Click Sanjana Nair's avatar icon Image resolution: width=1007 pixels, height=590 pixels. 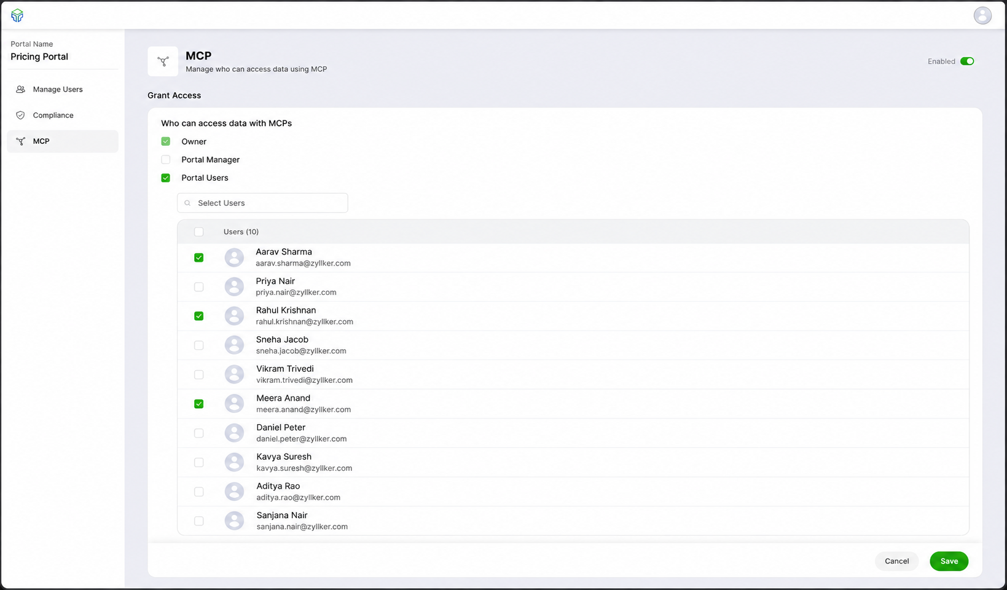[x=234, y=521]
